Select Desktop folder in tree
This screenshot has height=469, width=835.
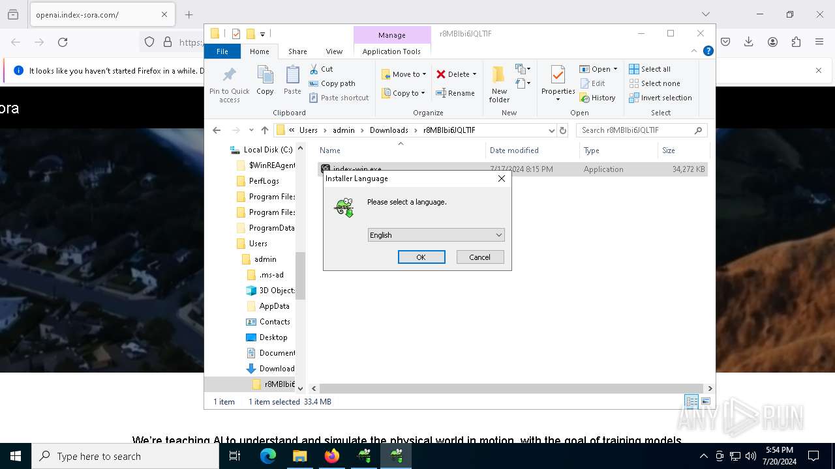267,337
